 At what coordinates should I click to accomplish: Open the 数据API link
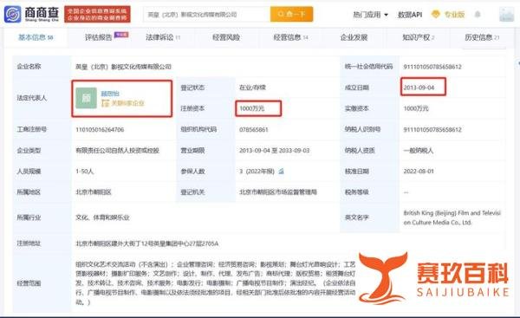coord(410,15)
